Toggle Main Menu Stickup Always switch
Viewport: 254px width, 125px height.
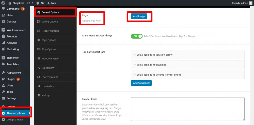(137, 36)
